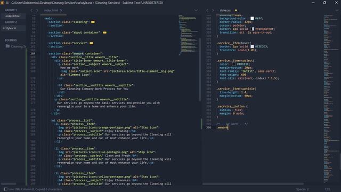341x192 pixels.
Task: Click the ul class process__list line
Action: 72,121
